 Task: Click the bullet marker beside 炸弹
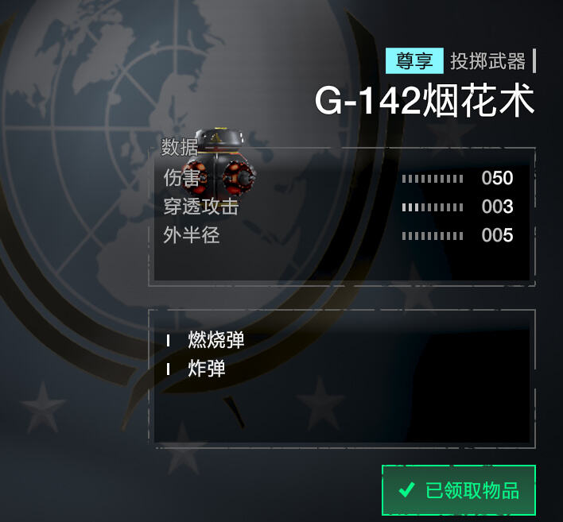tap(168, 369)
